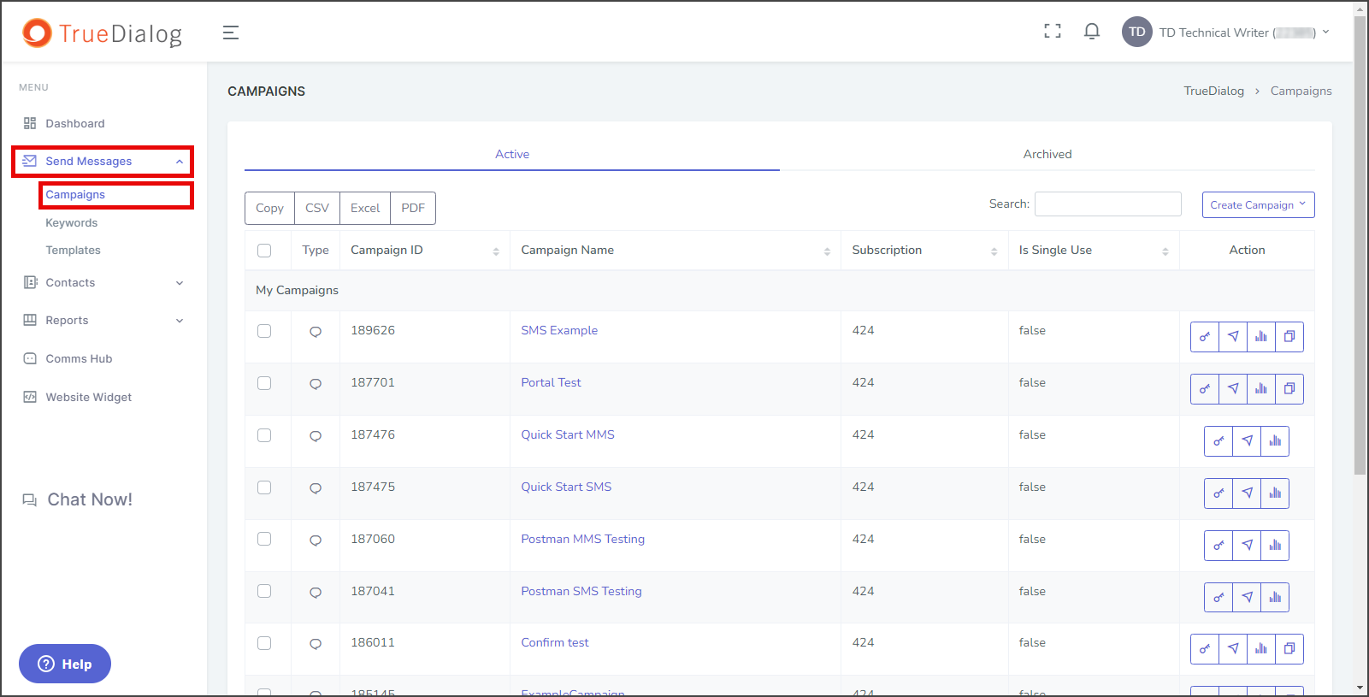Click into the Search input field
1369x697 pixels.
click(x=1108, y=204)
